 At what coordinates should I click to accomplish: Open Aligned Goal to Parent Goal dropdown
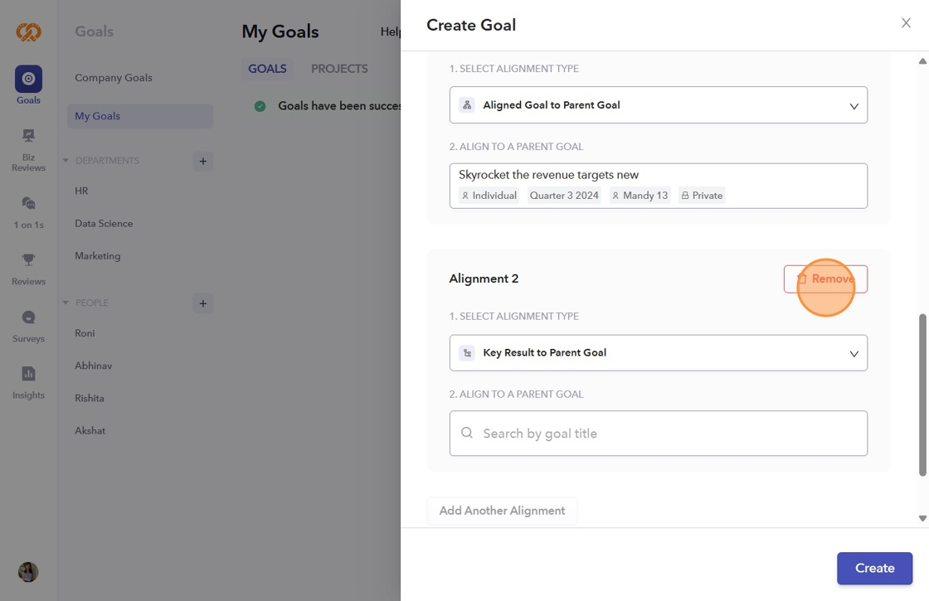coord(658,105)
